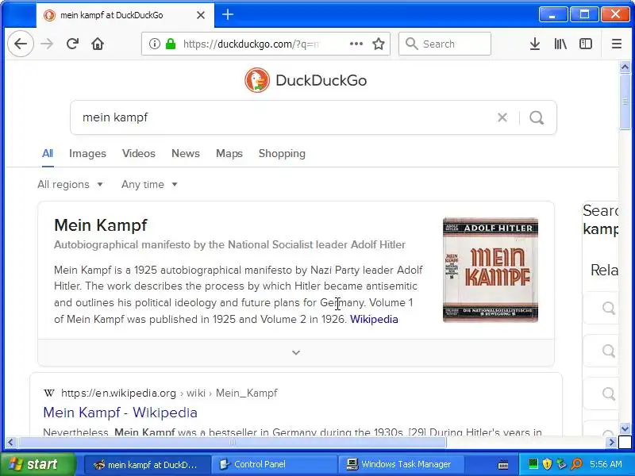635x476 pixels.
Task: Open the 'Mein Kampf - Wikipedia' result
Action: pyautogui.click(x=121, y=413)
